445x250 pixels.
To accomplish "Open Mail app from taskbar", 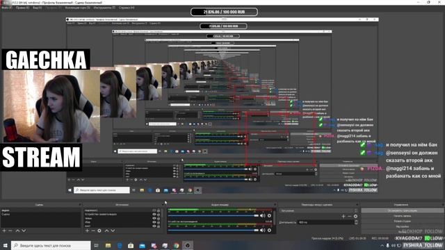I will (x=142, y=245).
